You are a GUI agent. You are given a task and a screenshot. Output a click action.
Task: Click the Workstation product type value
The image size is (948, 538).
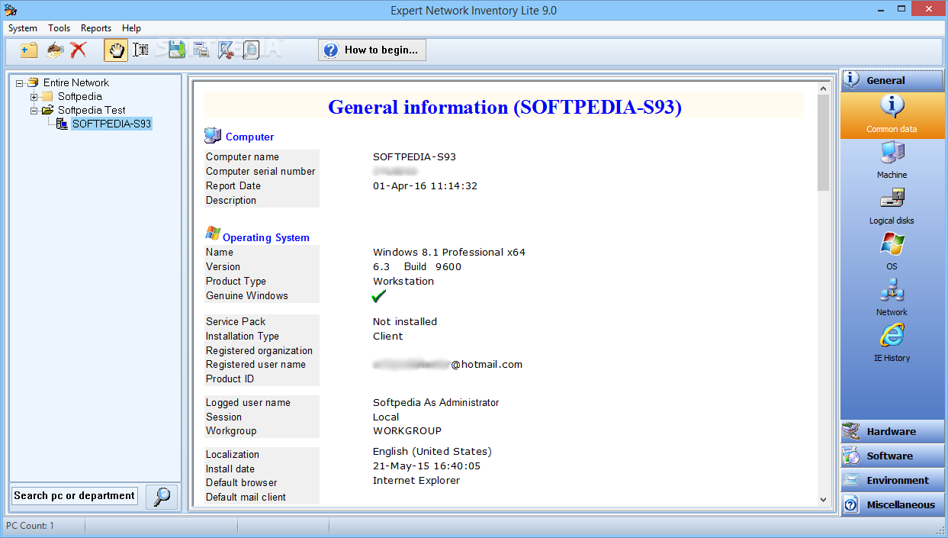tap(403, 281)
